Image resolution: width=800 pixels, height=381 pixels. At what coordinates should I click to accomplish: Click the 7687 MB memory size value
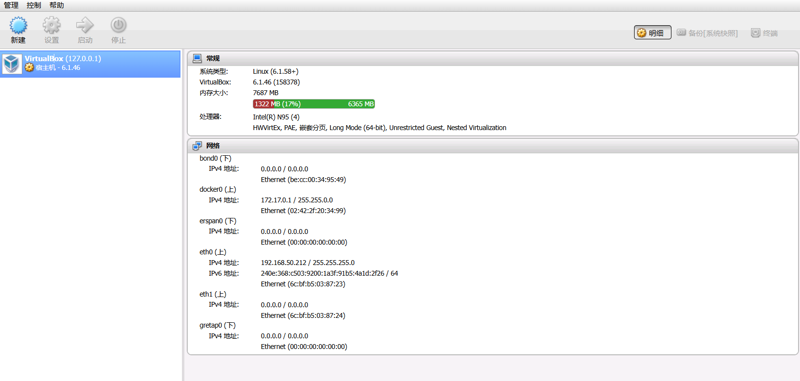(x=266, y=93)
